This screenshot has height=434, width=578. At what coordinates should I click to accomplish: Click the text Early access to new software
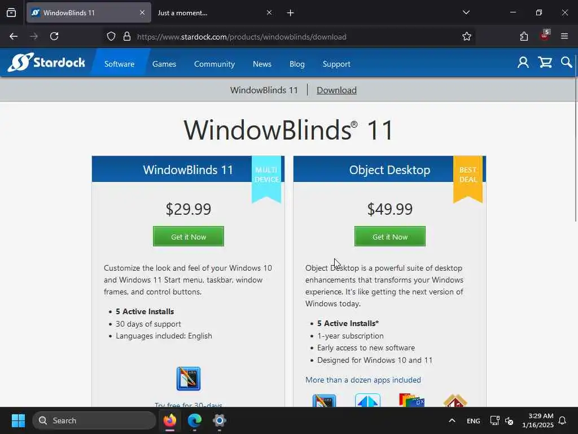pyautogui.click(x=366, y=348)
